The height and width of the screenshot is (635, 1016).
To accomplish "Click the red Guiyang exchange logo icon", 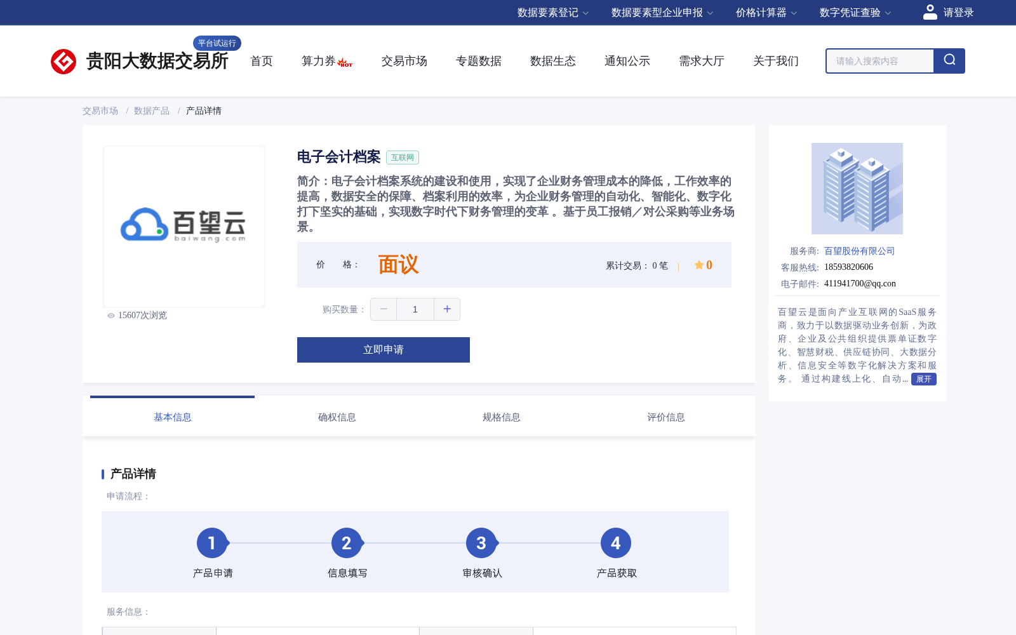I will (63, 62).
